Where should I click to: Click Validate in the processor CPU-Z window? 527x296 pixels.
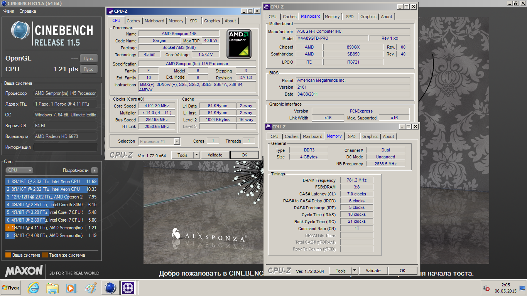point(215,155)
